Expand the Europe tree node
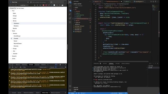 click(12, 49)
